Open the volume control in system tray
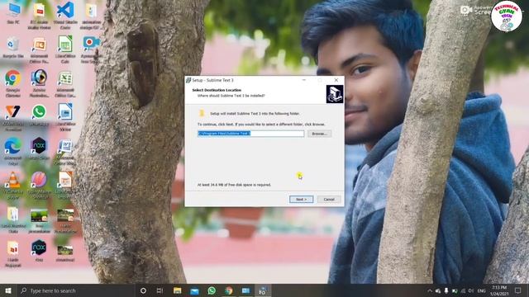 coord(471,290)
